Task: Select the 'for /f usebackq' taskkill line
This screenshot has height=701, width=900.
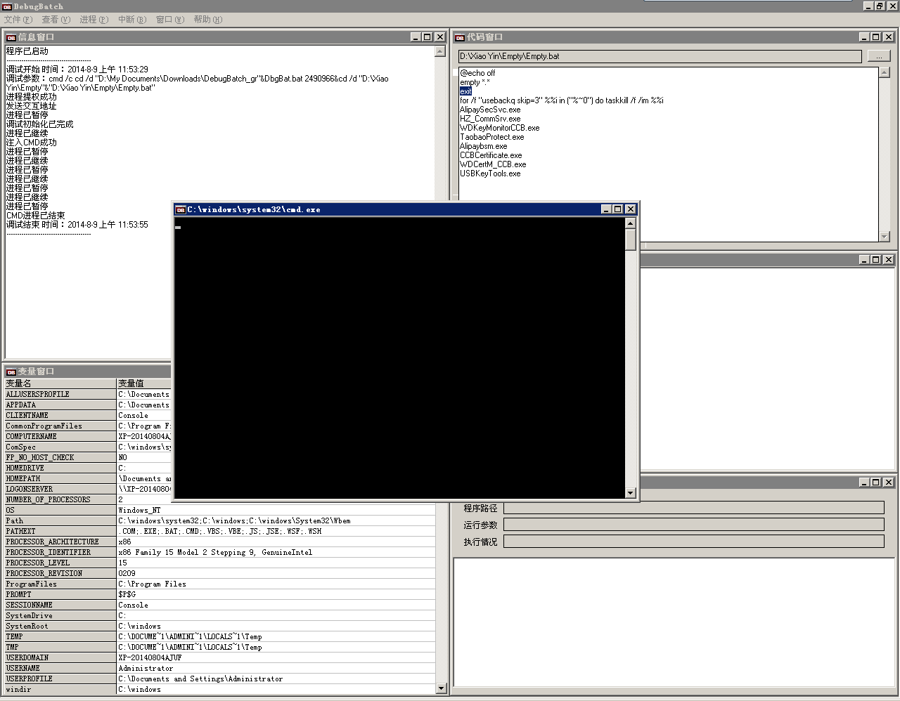Action: [562, 100]
